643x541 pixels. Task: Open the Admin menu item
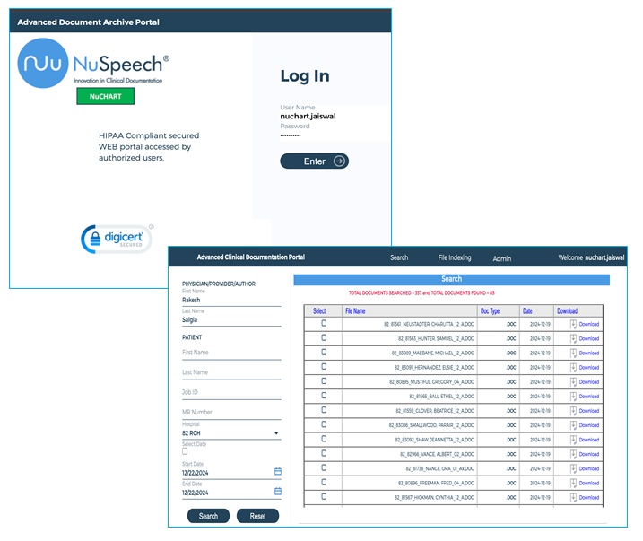pos(502,258)
